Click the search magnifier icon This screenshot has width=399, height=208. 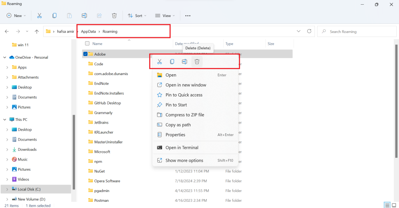(324, 31)
